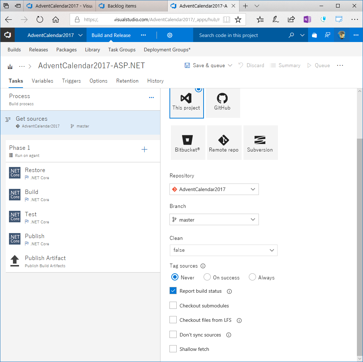Select the Remote repo source tile

[224, 143]
